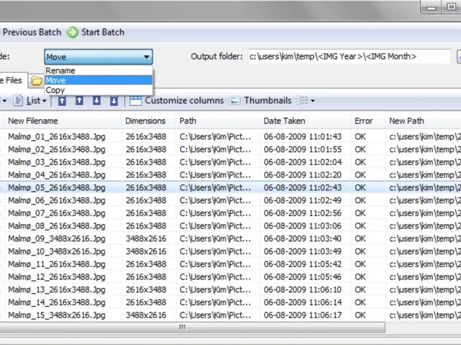Click the OK error cell in Malmø_12 row
Image resolution: width=461 pixels, height=345 pixels.
coord(360,277)
